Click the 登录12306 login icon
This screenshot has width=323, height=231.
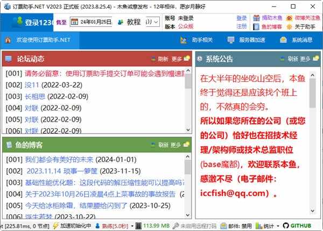[x=17, y=22]
